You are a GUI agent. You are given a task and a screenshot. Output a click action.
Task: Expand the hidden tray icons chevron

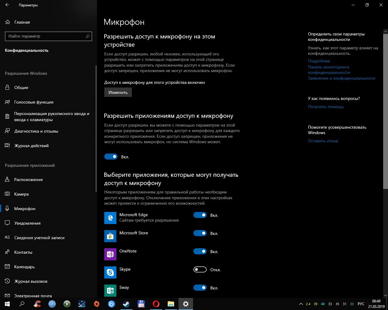coord(301,304)
